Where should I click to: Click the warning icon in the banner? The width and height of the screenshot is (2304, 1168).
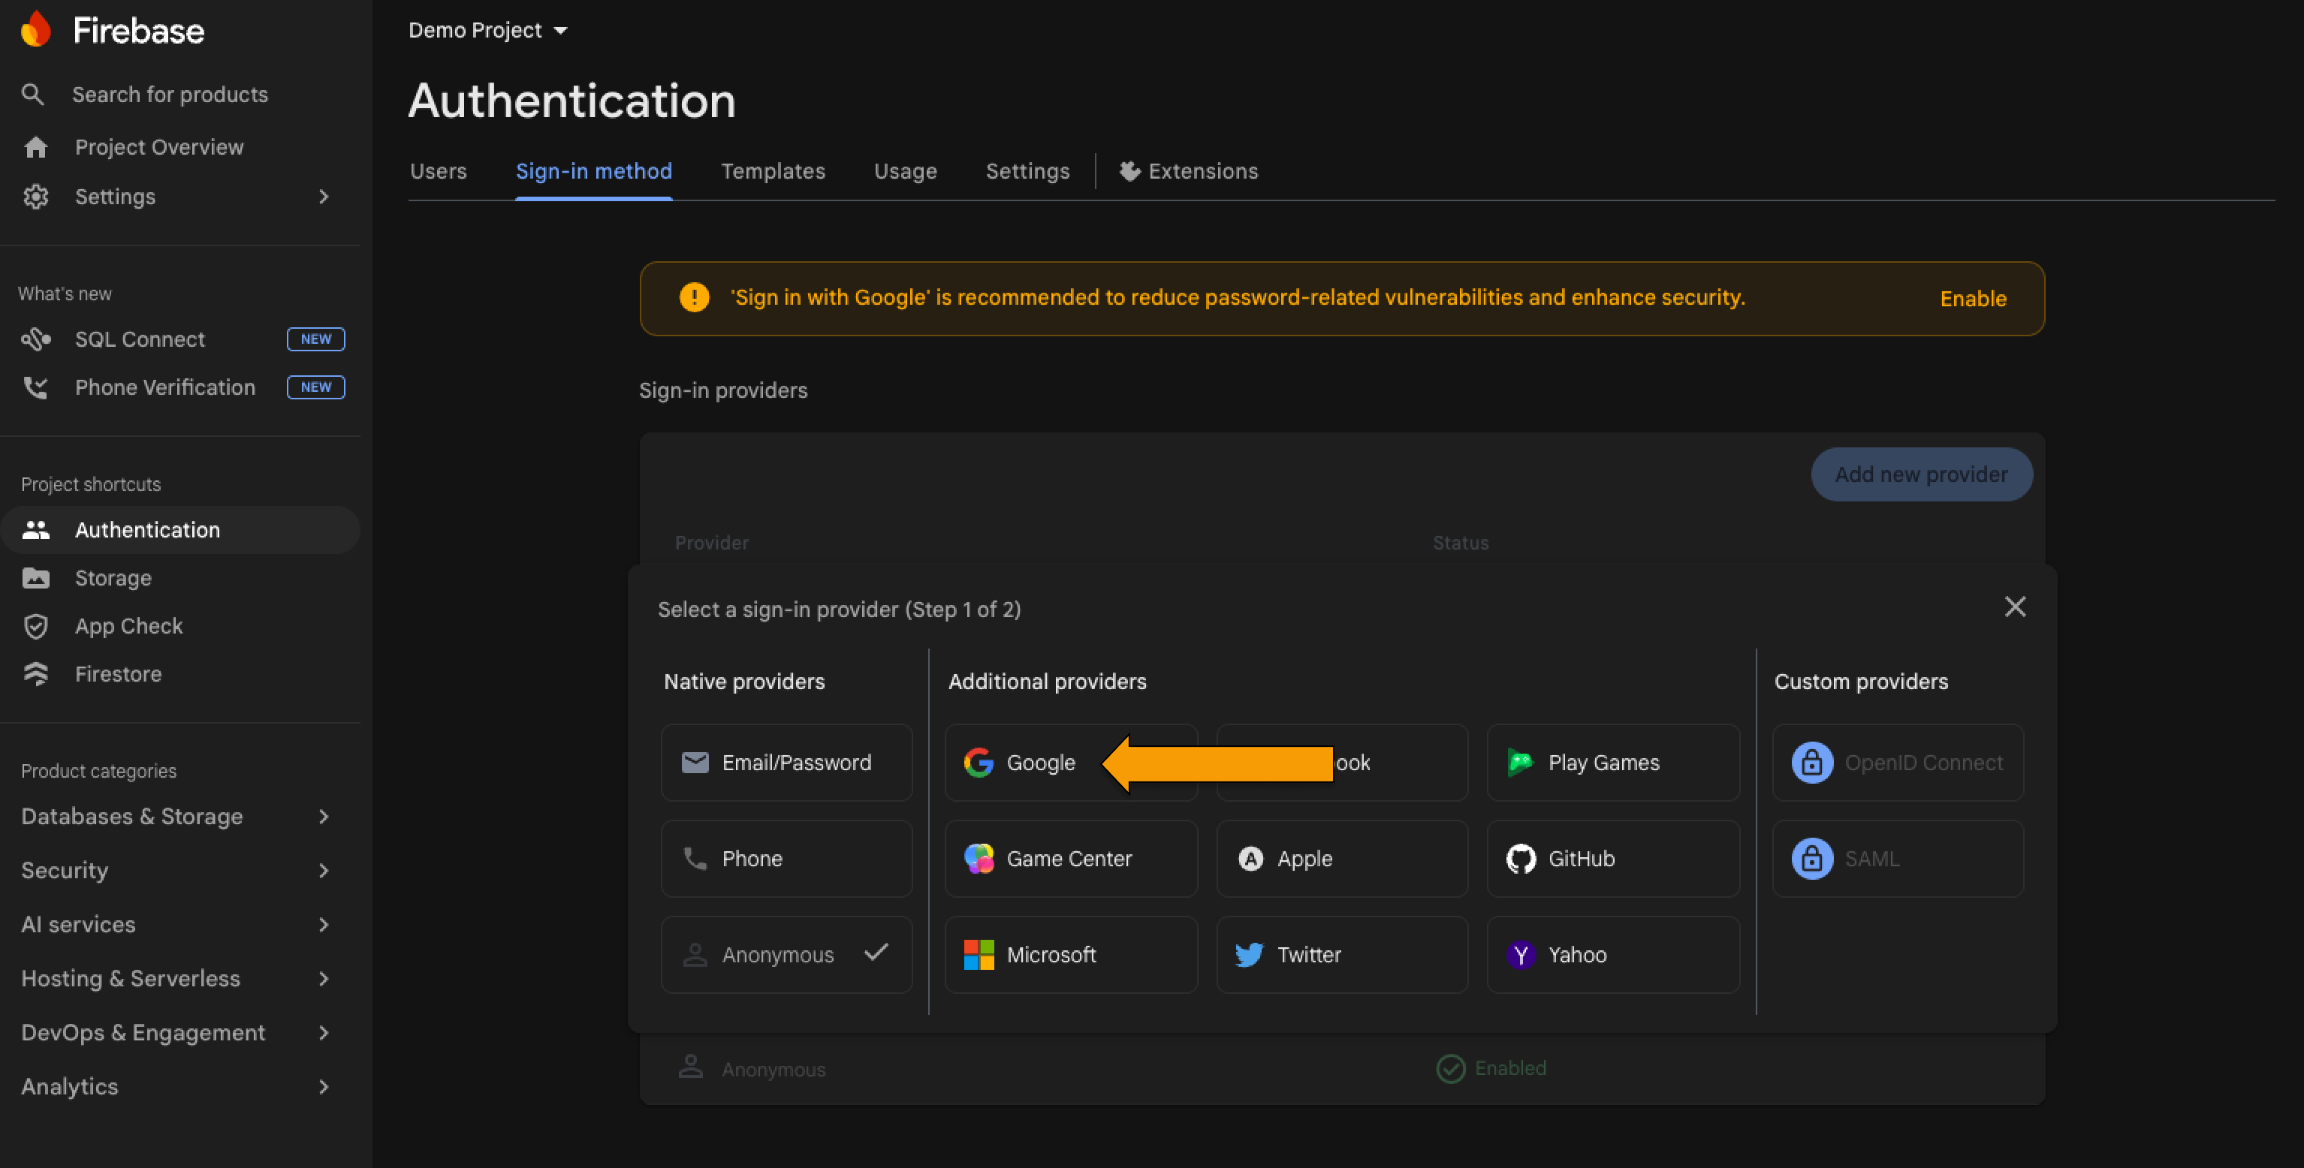pos(694,298)
